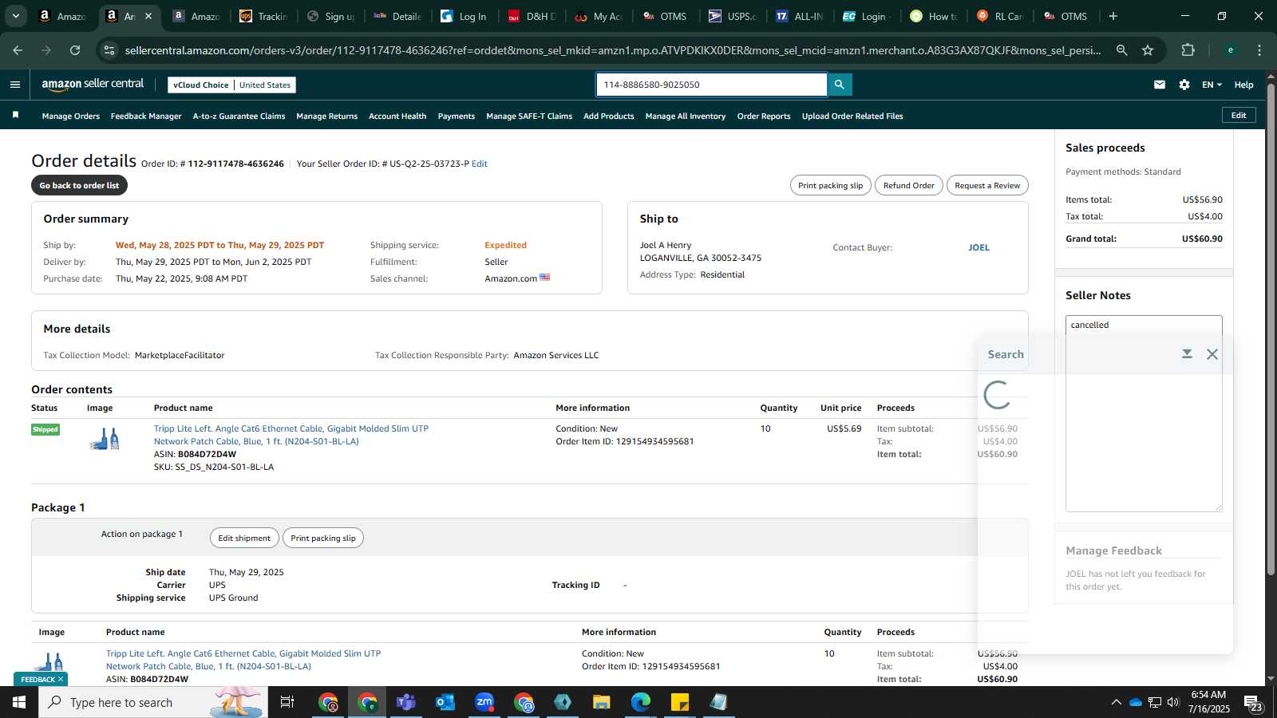This screenshot has width=1277, height=718.
Task: Click the order search magnifier button
Action: click(840, 85)
